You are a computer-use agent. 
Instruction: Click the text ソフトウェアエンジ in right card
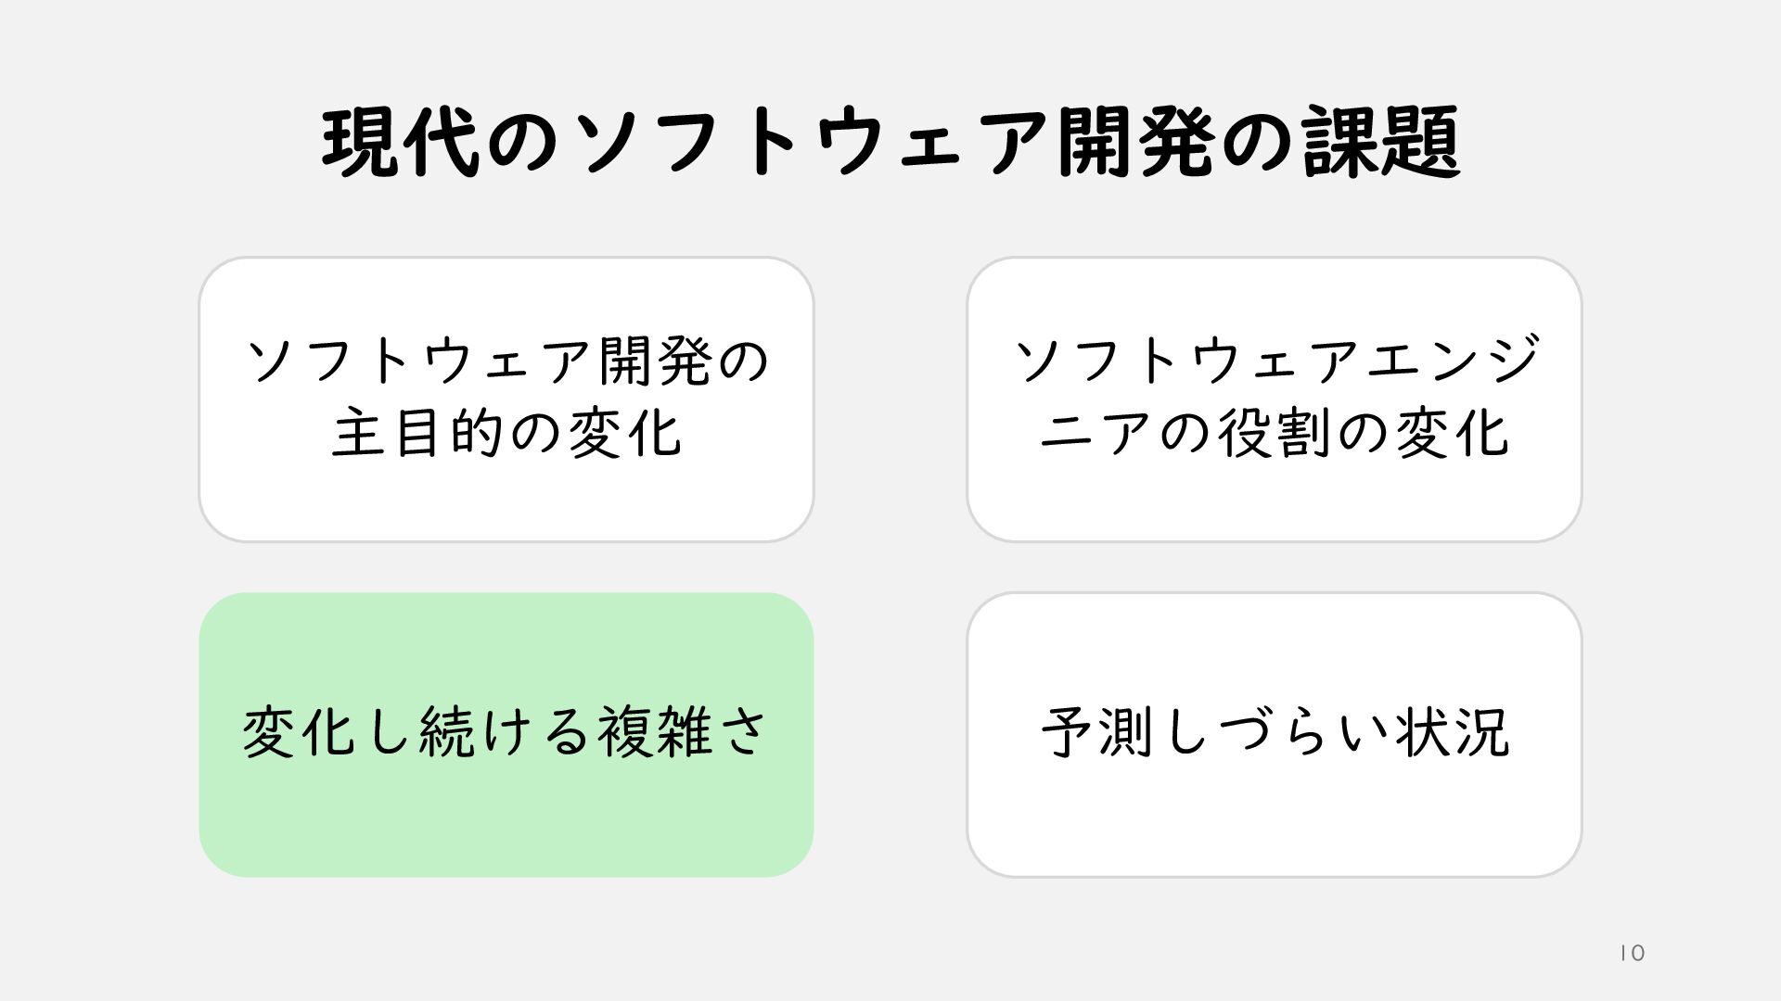point(1276,360)
